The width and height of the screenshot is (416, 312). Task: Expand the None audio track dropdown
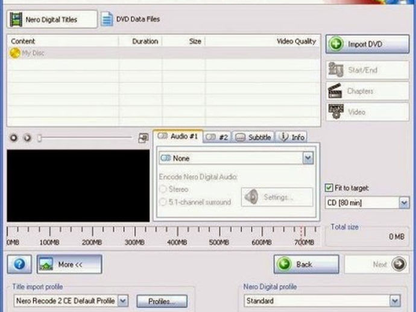308,158
